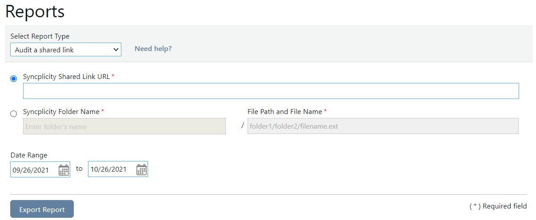Select the Syncplicity Shared Link URL radio button
Viewport: 536px width, 220px height.
pos(13,79)
